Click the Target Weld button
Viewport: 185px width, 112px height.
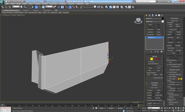click(159, 95)
